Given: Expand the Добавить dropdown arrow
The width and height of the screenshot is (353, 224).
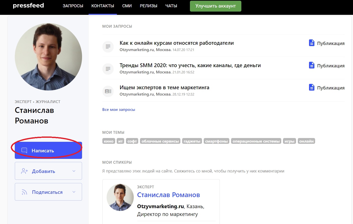Looking at the screenshot, I should point(74,171).
